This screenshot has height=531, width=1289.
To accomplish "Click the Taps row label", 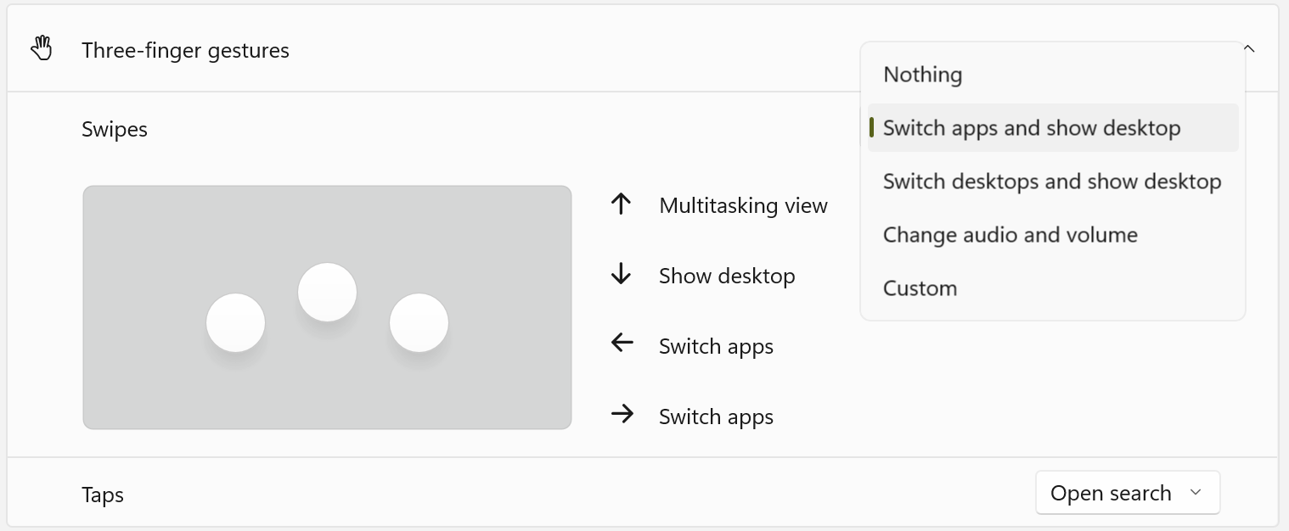I will pos(103,495).
